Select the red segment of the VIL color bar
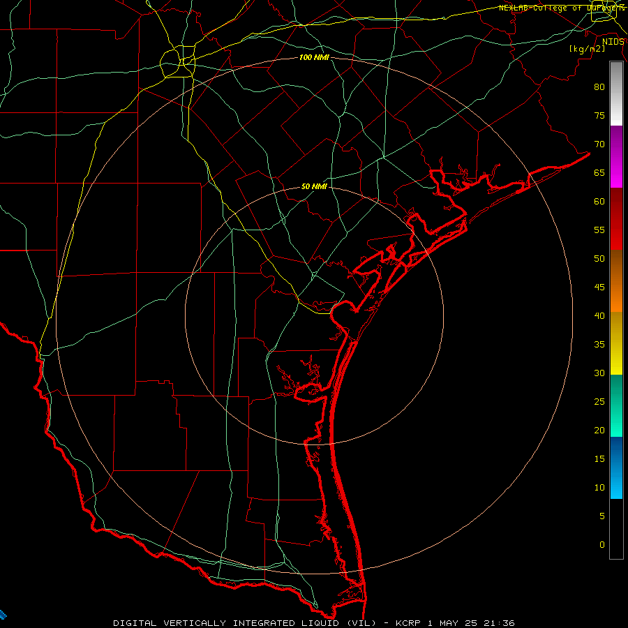628x628 pixels. pos(616,219)
